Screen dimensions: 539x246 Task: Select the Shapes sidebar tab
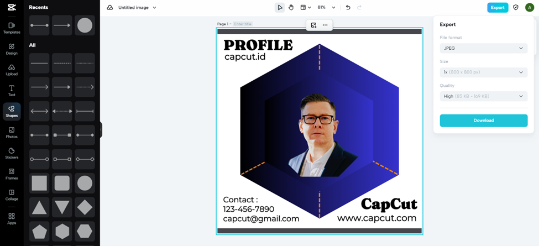pos(12,112)
